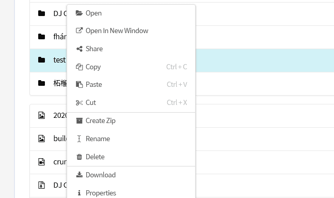The height and width of the screenshot is (198, 334).
Task: Click the Download arrow icon
Action: 79,175
